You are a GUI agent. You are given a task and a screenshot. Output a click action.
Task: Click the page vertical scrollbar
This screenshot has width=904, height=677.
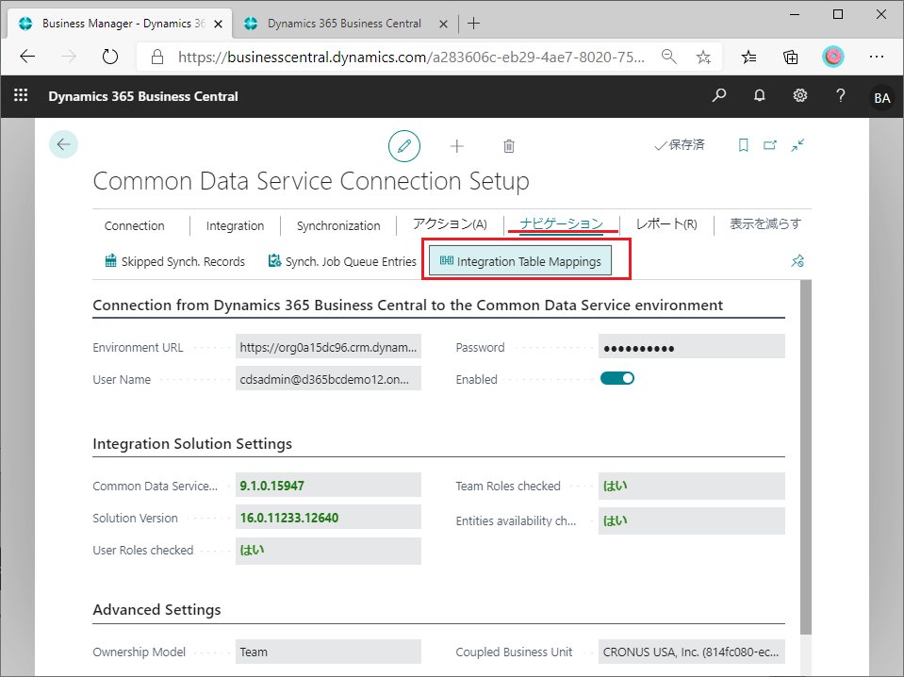pos(806,458)
